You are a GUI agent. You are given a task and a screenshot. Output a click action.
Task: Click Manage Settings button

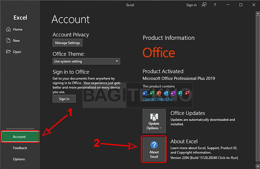(67, 43)
